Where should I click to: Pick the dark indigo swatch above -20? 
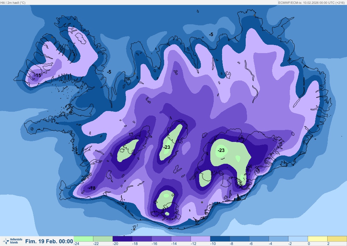(x=122, y=239)
